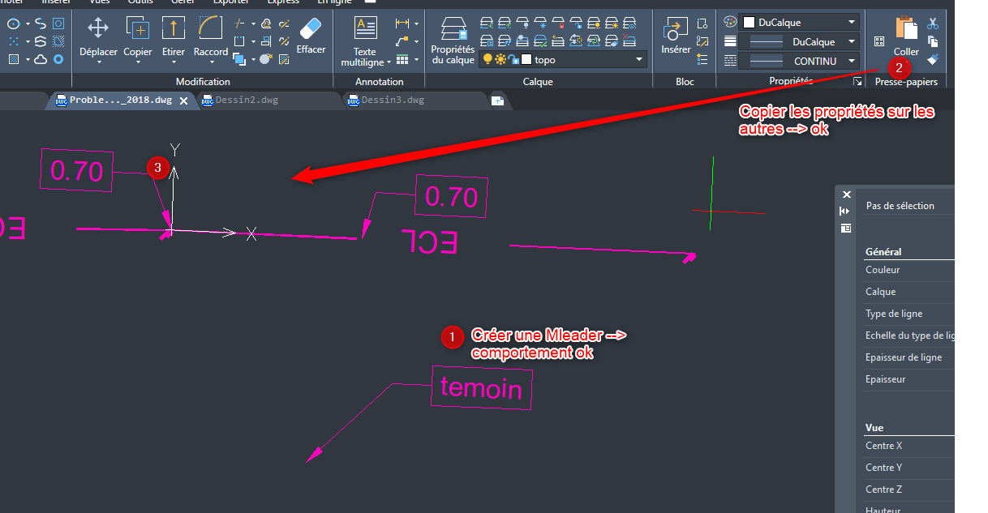Click the linear dimension tool
This screenshot has width=988, height=513.
(402, 24)
